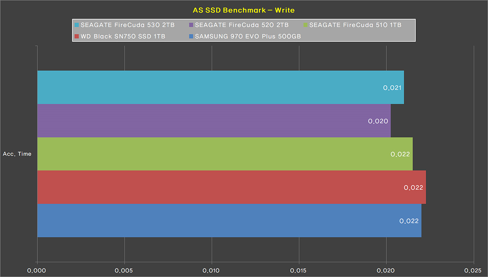Viewport: 488px width, 277px height.
Task: Click the 0.022 data label on red bar
Action: pyautogui.click(x=414, y=188)
